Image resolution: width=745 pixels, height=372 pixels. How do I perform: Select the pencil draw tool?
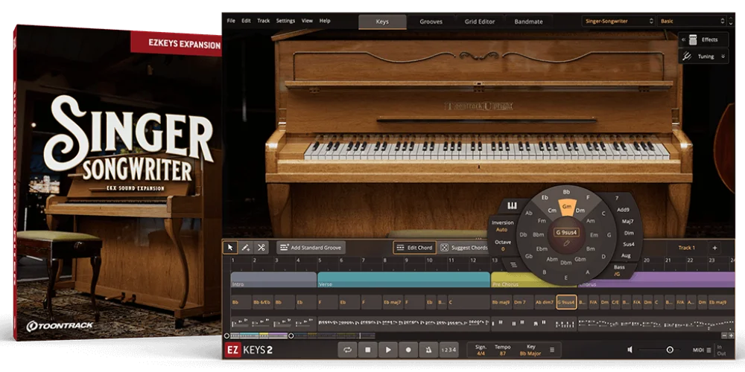[x=246, y=247]
